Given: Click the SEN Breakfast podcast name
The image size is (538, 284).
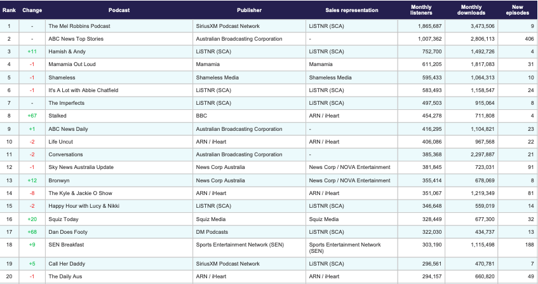Looking at the screenshot, I should [66, 245].
